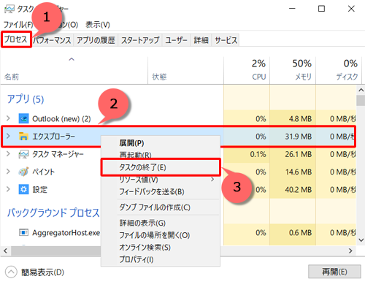Maximize the Task Manager window
The image size is (365, 287).
tap(321, 9)
